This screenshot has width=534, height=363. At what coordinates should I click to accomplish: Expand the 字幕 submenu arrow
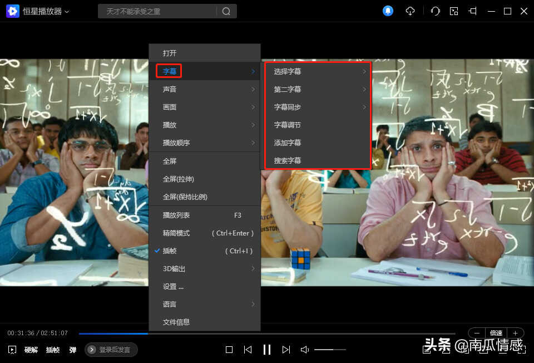(x=253, y=71)
